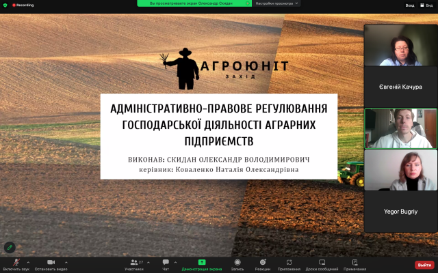Click the green encryption shield icon
Screen dimensions: 438x273
point(5,5)
